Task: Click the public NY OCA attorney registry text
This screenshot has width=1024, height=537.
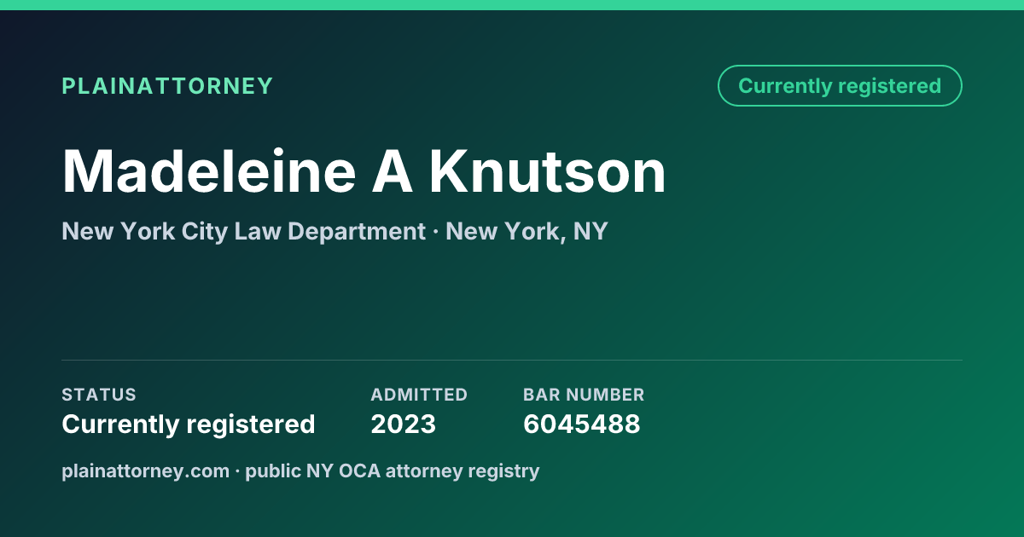Action: (x=393, y=471)
